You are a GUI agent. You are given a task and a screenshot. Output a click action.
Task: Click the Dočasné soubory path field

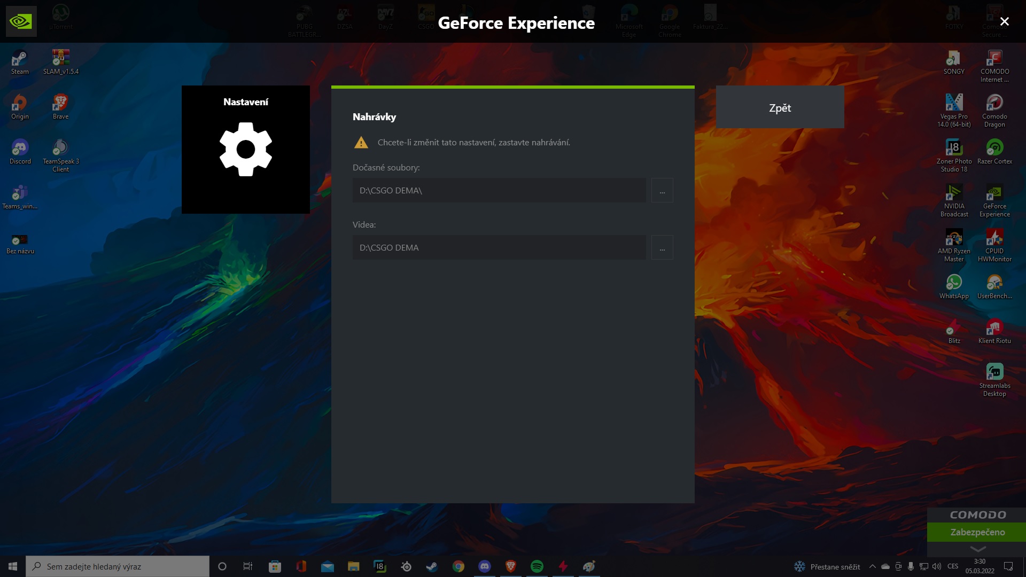coord(499,191)
